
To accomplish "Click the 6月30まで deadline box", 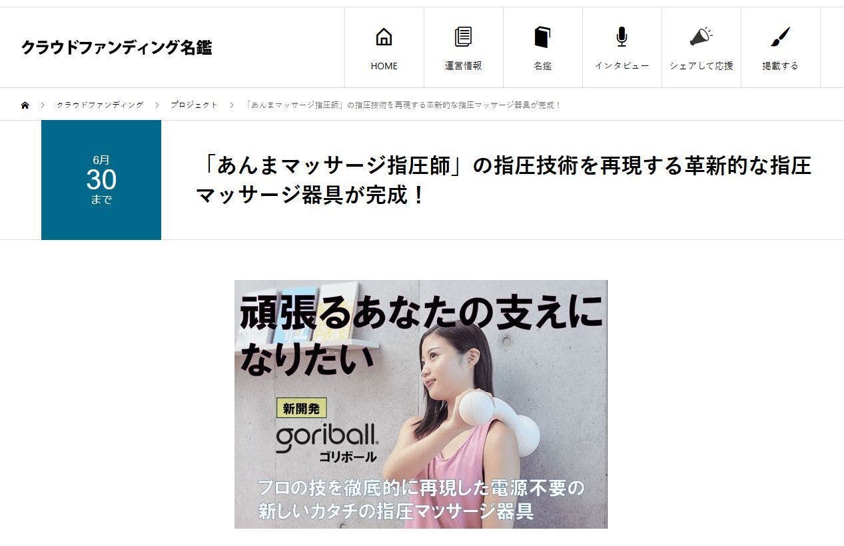I will coord(101,180).
